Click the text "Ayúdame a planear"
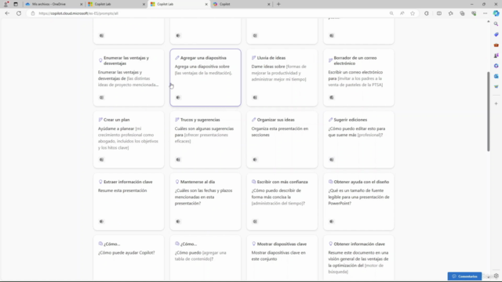 coord(116,128)
